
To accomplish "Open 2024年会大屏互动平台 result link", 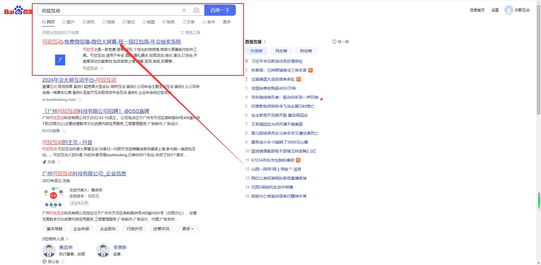I will pos(79,80).
